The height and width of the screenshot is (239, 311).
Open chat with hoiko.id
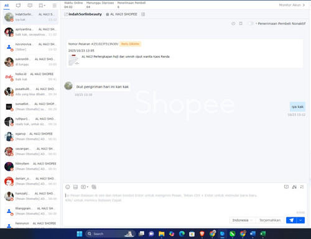coord(30,76)
